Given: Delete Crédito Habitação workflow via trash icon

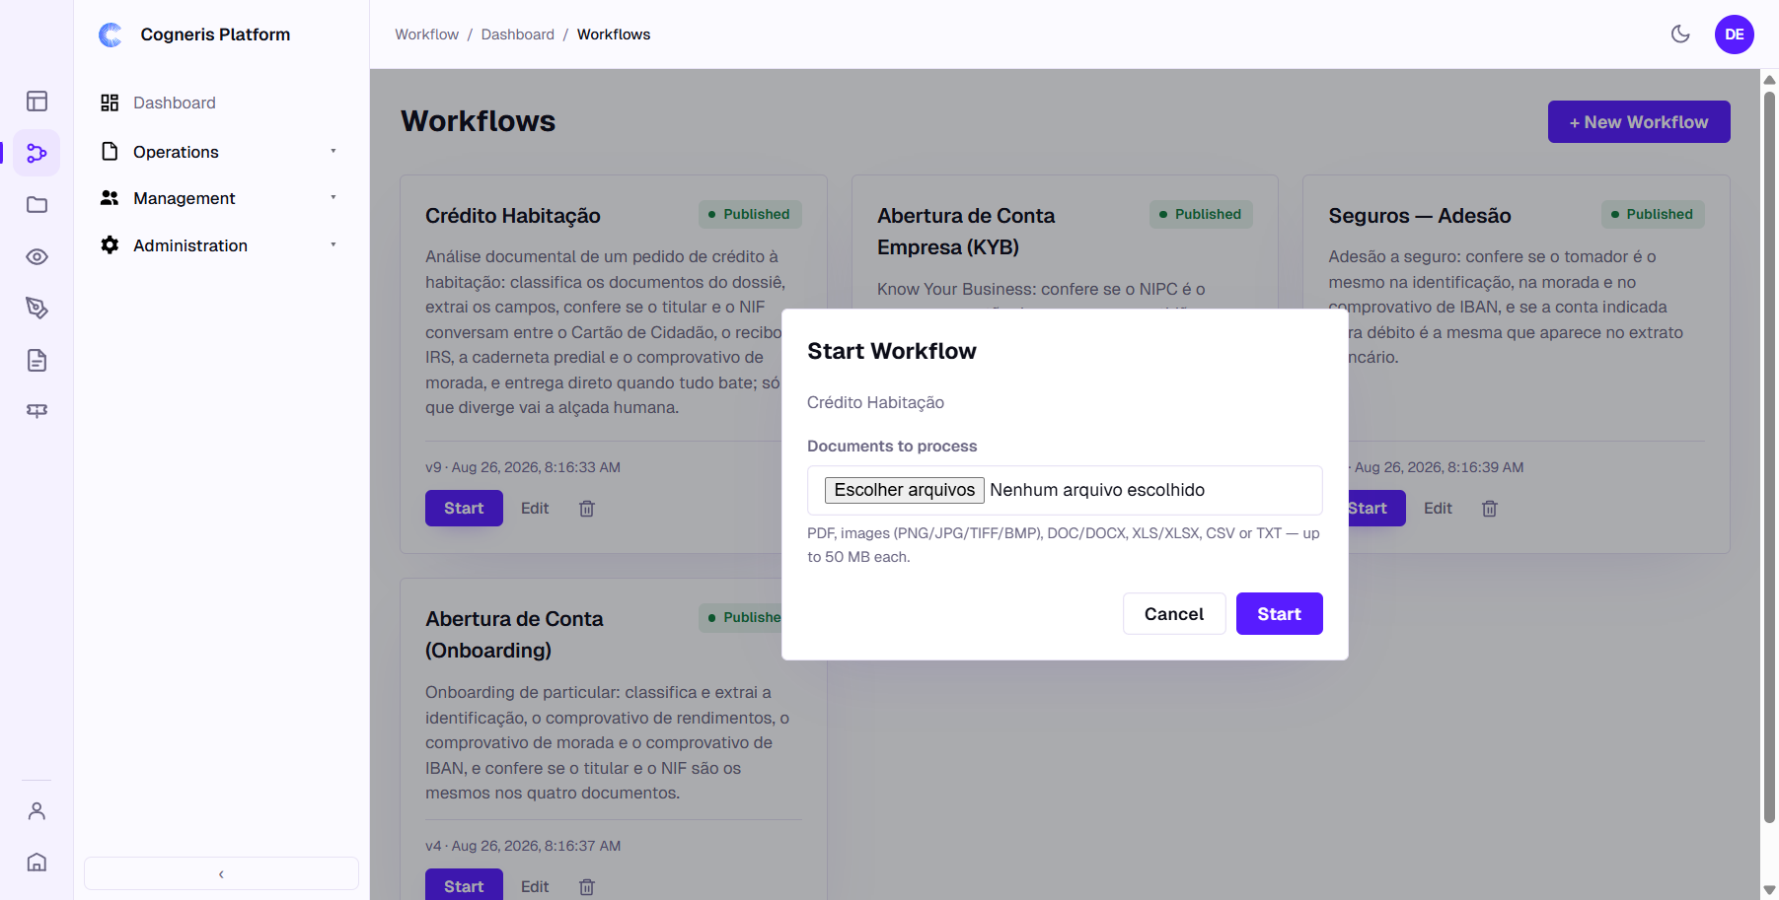Looking at the screenshot, I should click(587, 509).
